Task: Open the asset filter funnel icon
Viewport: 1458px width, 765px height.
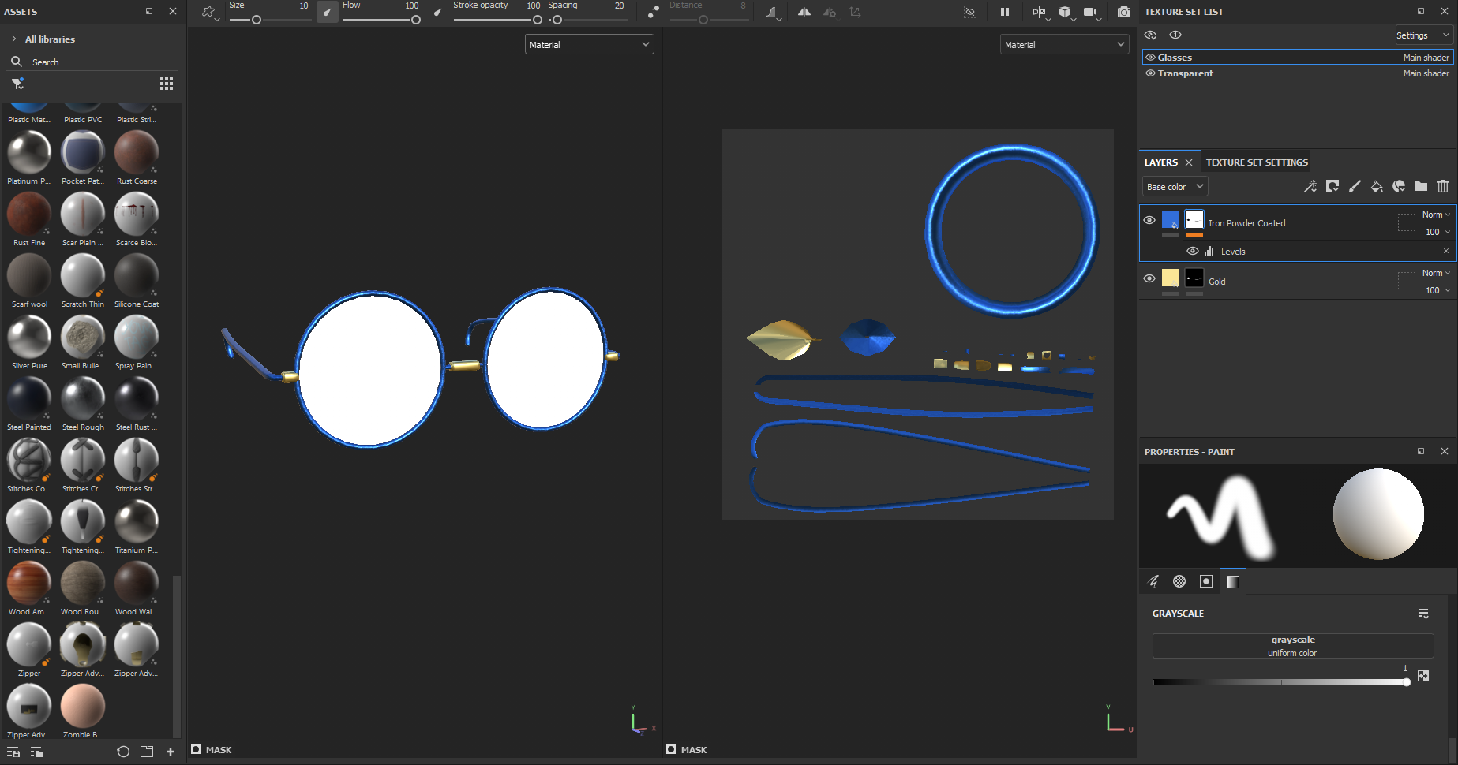Action: click(x=17, y=84)
